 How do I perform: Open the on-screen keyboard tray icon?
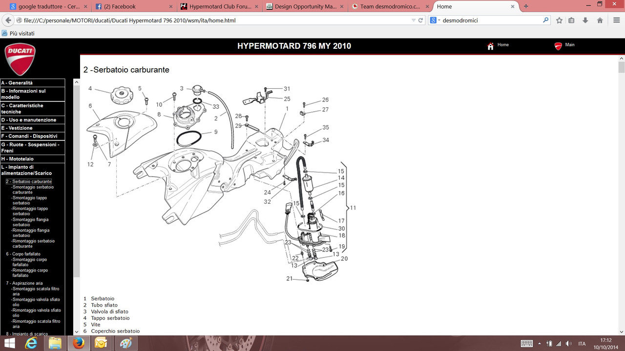(x=526, y=344)
